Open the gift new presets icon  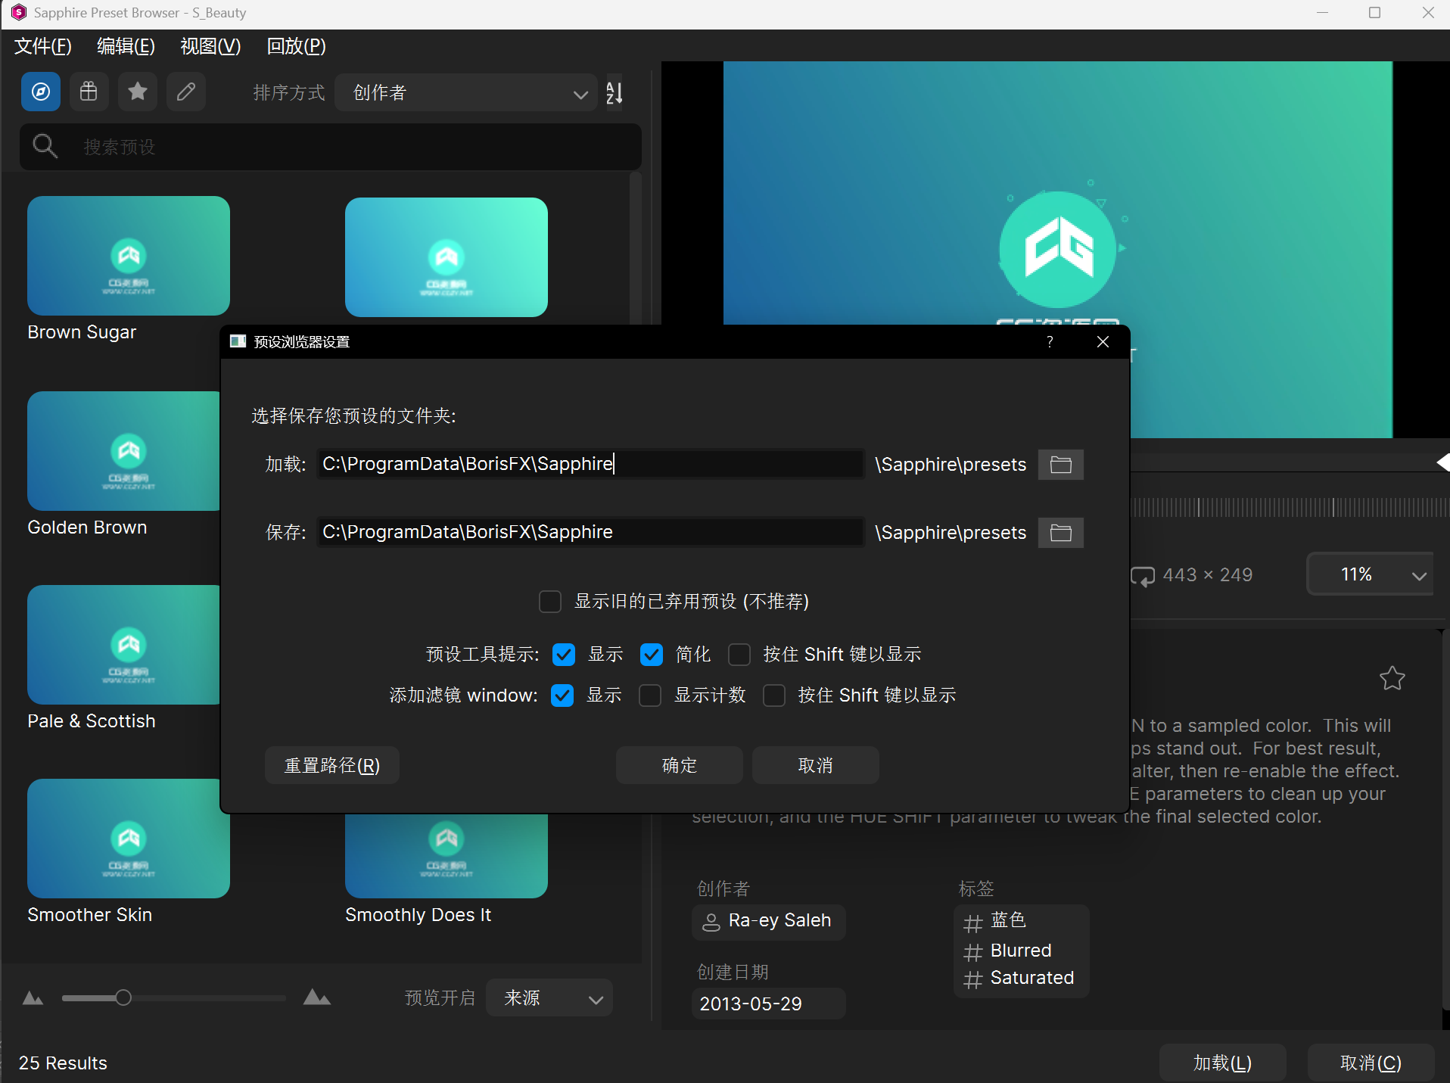coord(89,92)
